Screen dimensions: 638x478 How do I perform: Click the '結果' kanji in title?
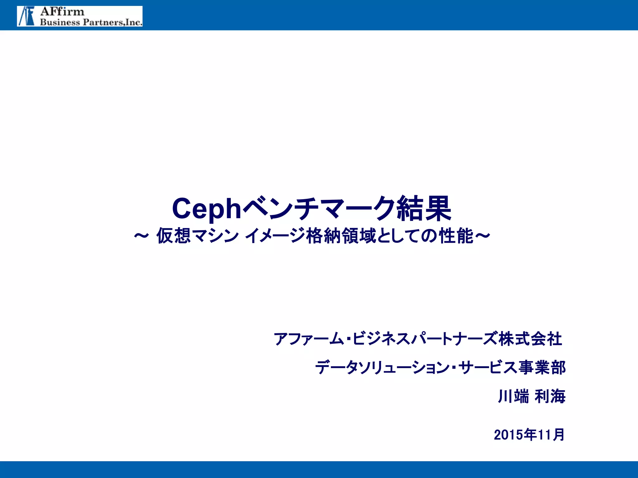(x=424, y=209)
